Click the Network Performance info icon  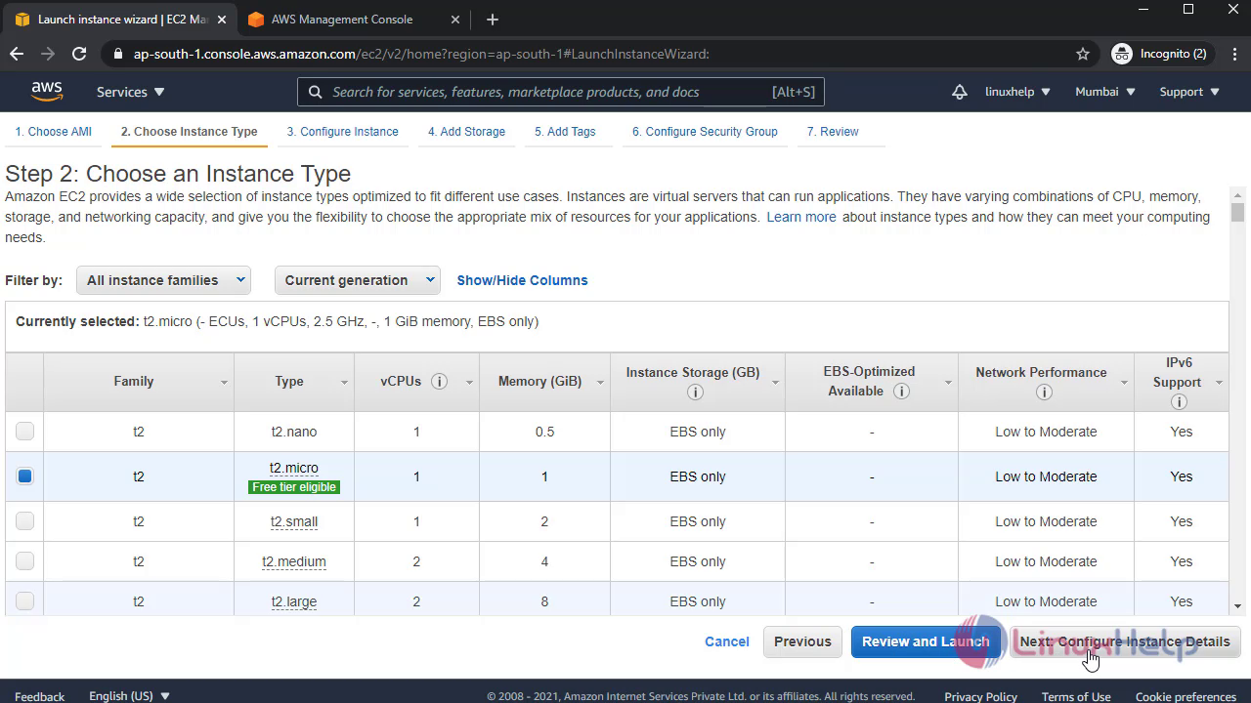(x=1044, y=392)
